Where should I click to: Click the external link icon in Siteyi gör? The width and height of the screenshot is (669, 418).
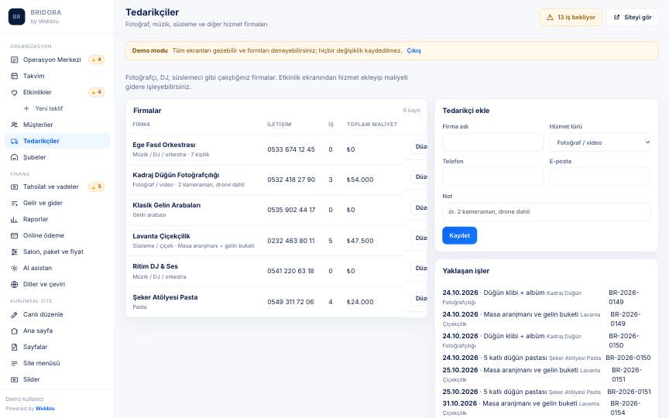[x=616, y=17]
